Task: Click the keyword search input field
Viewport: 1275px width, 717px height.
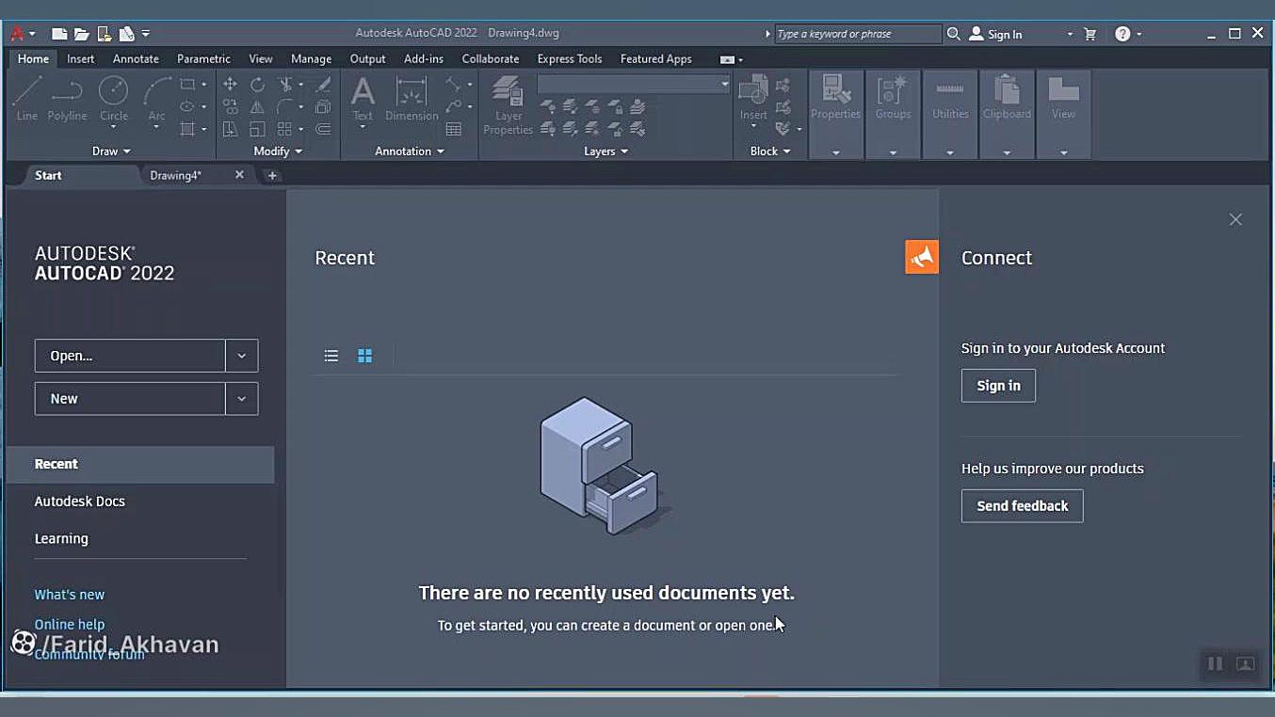Action: coord(856,34)
